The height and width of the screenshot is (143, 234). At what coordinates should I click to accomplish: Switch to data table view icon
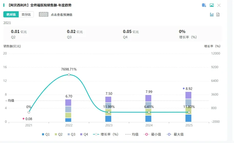click(218, 15)
